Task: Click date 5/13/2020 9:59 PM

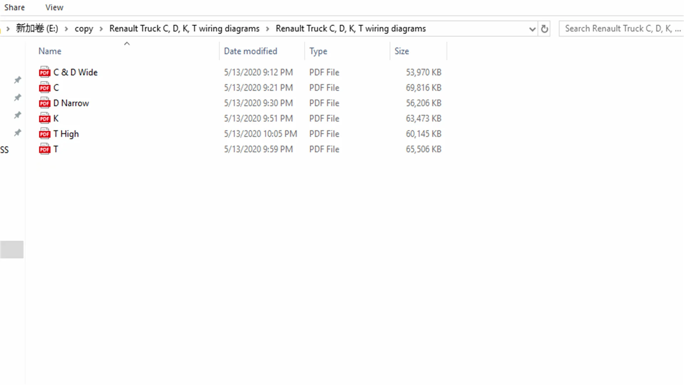Action: tap(258, 149)
